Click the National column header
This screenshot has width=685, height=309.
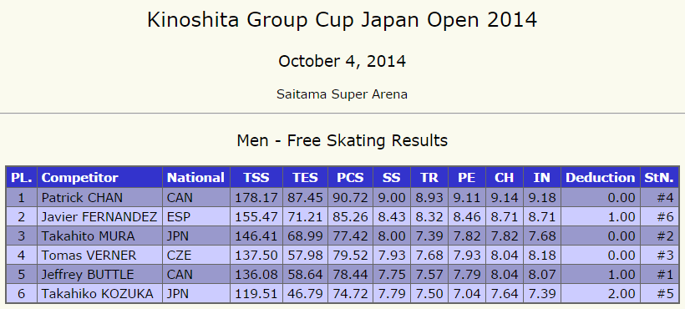click(195, 178)
